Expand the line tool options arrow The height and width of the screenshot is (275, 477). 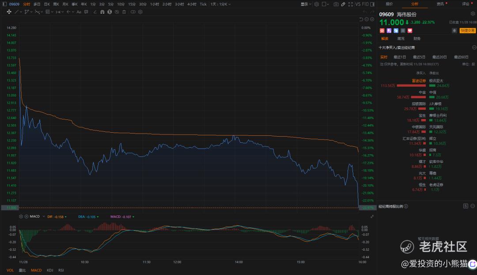pos(21,12)
